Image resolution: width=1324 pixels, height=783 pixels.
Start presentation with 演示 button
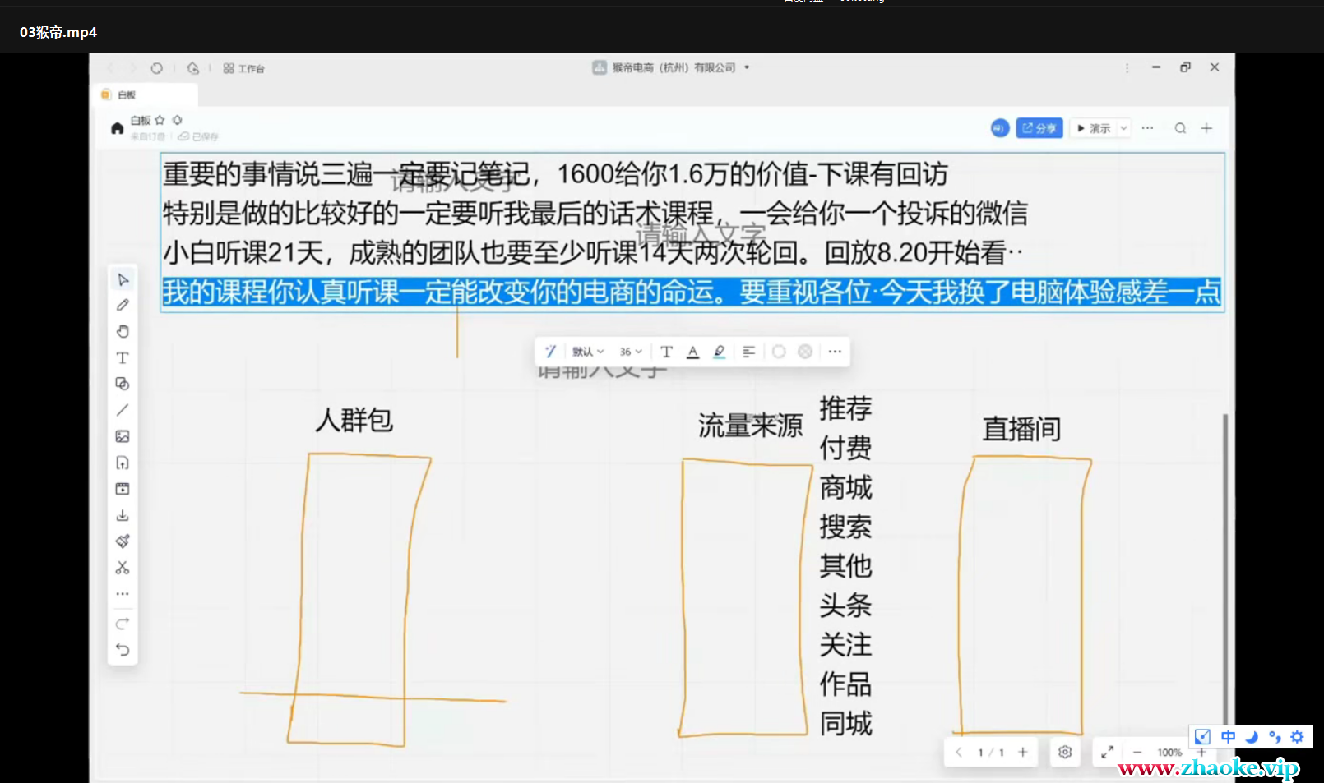coord(1094,128)
